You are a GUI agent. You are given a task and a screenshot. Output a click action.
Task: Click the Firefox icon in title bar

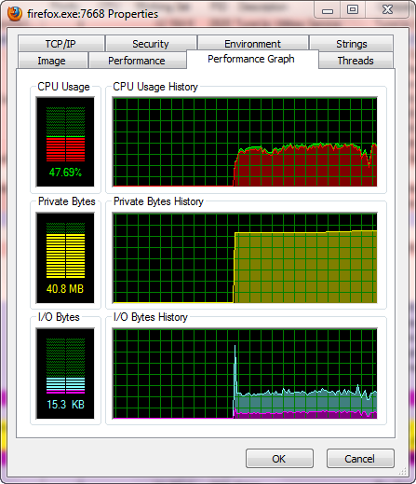[15, 14]
